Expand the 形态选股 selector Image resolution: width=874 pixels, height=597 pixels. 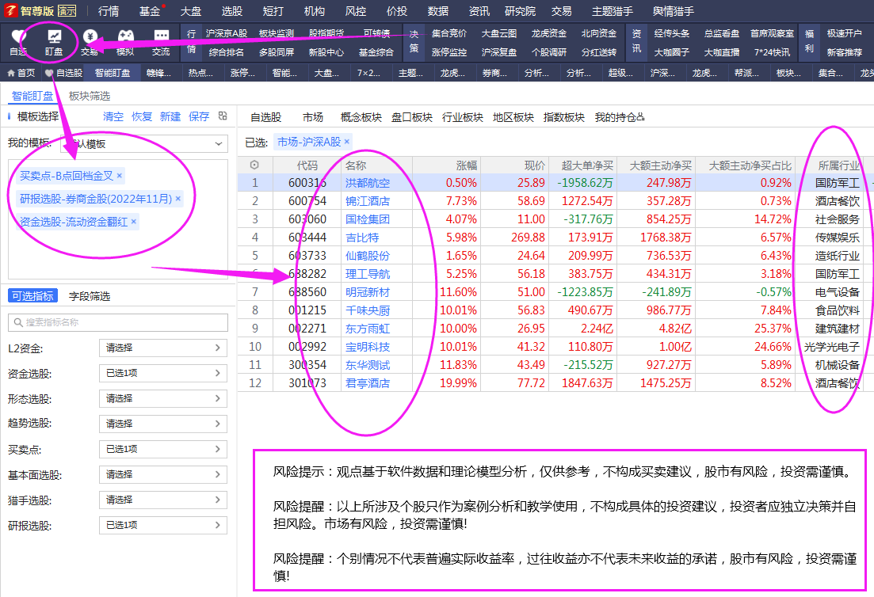(x=162, y=399)
